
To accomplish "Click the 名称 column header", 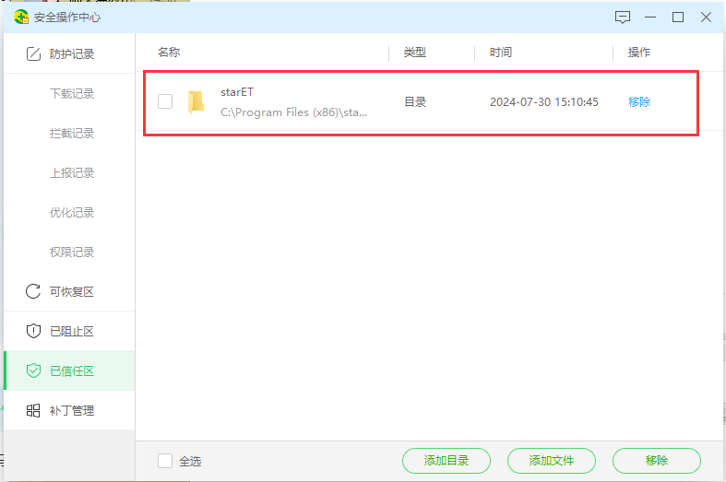I will [169, 53].
